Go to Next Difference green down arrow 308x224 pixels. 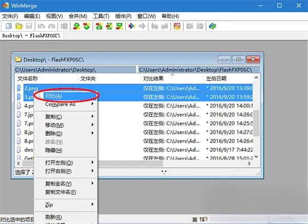coord(76,26)
